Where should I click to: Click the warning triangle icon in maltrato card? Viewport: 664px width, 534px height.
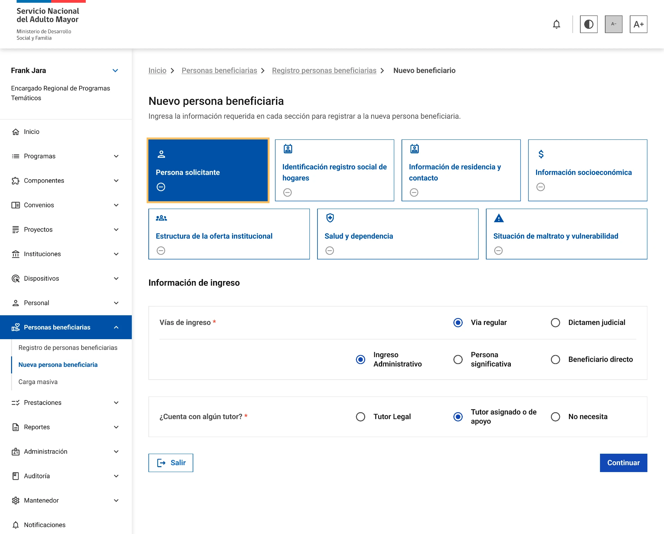coord(499,218)
